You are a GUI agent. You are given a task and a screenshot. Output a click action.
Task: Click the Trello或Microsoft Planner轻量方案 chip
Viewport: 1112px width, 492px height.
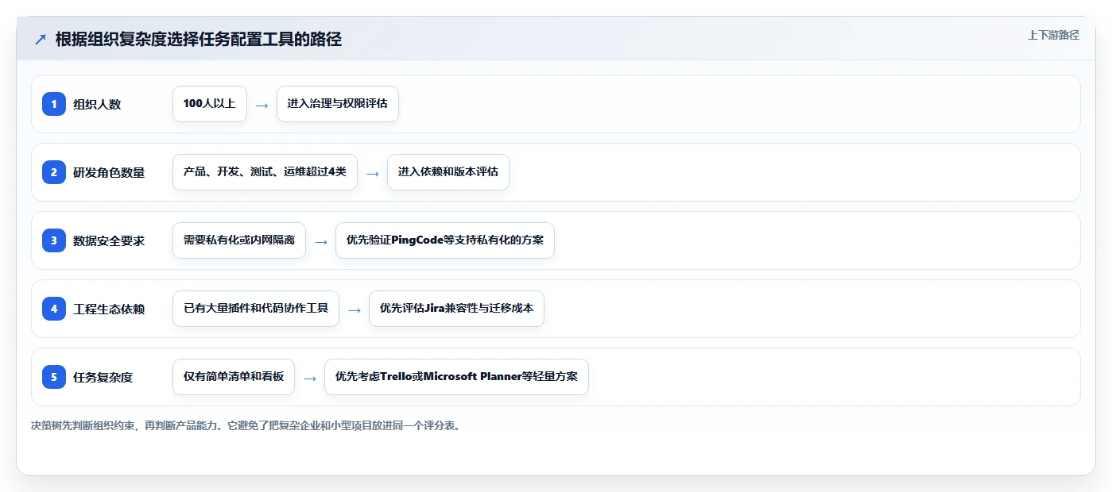point(456,377)
